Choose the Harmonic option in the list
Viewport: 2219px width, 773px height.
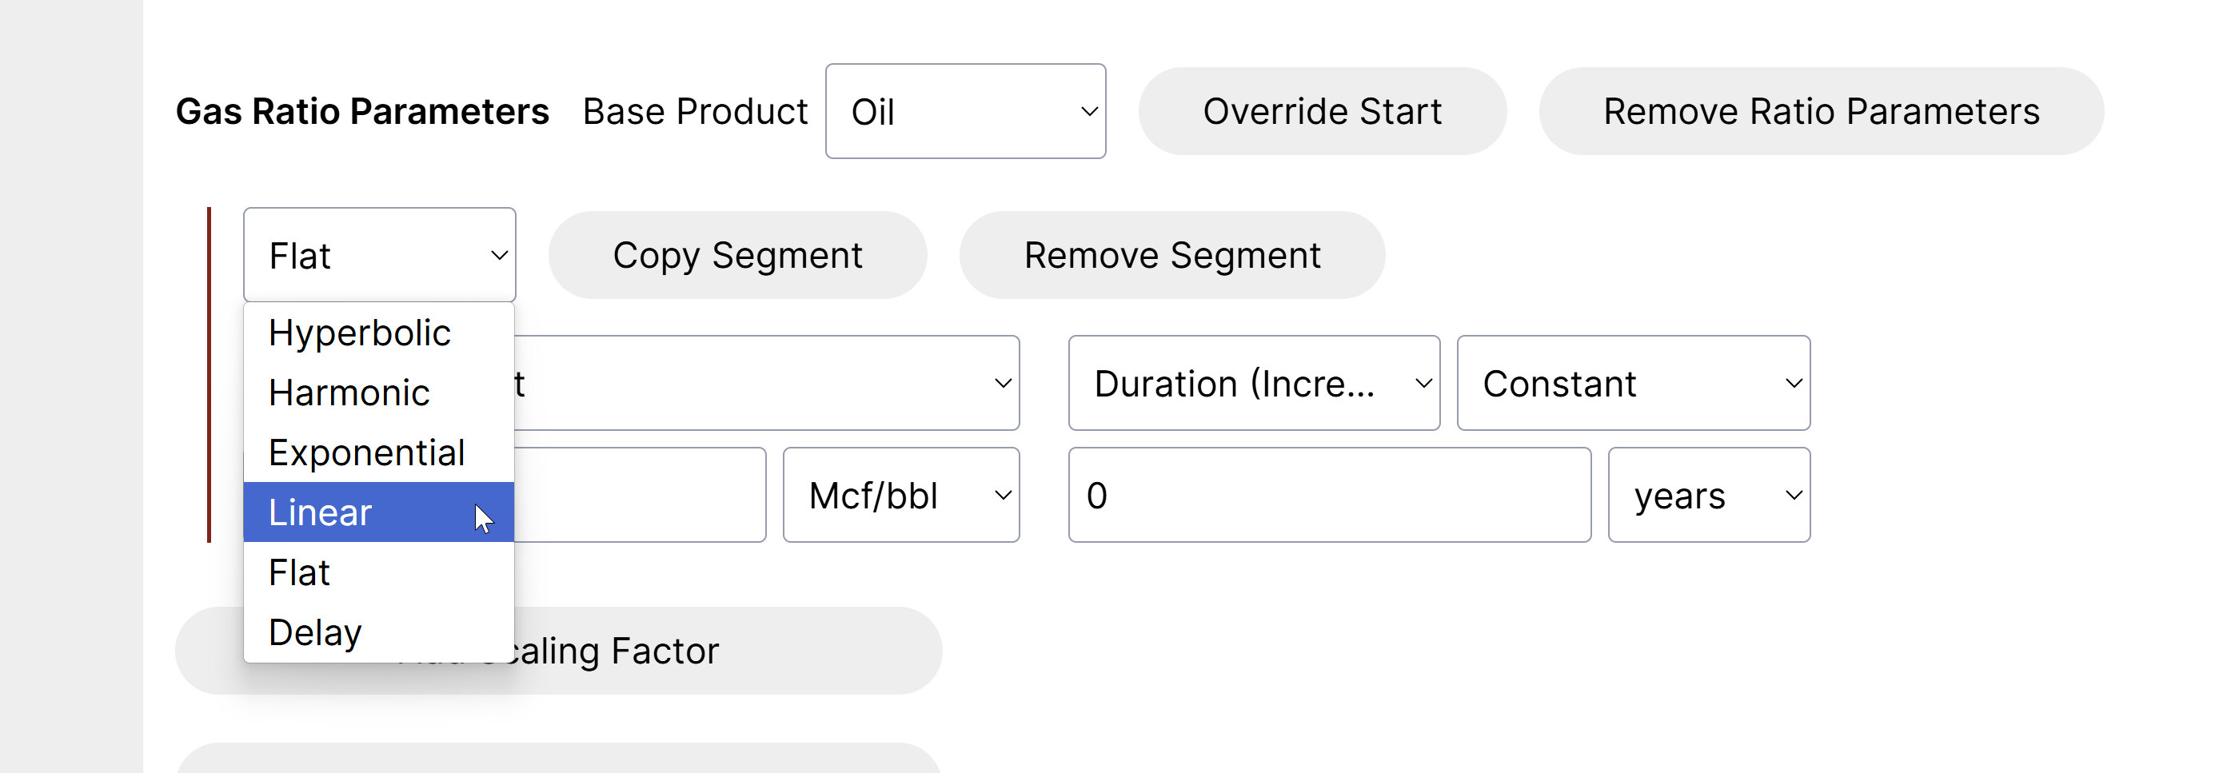(x=349, y=393)
